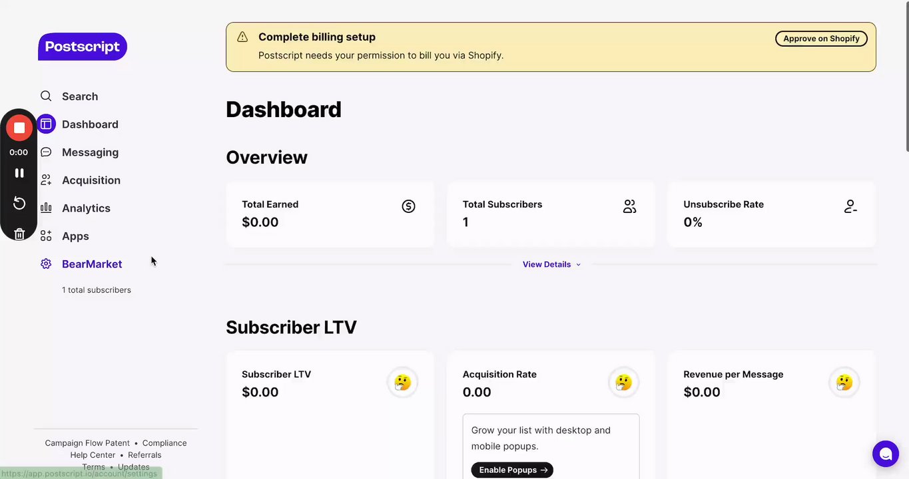The height and width of the screenshot is (479, 909).
Task: Open the support chat bubble
Action: tap(886, 454)
